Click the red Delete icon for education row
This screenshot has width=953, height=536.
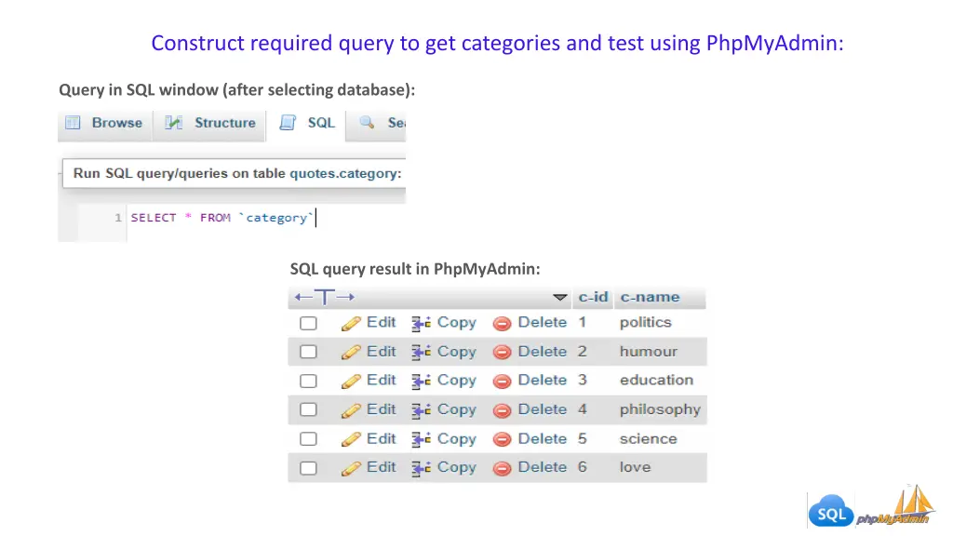[x=503, y=382]
